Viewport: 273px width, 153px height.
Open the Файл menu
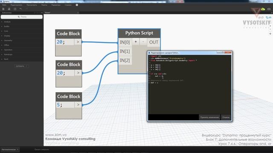tap(4, 5)
